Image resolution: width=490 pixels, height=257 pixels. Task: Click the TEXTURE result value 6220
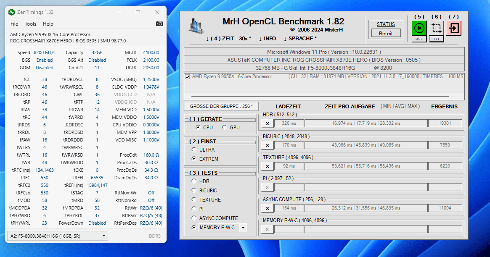[x=445, y=166]
